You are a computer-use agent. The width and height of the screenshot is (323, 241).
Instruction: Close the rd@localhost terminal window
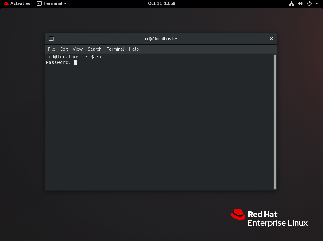tap(271, 39)
